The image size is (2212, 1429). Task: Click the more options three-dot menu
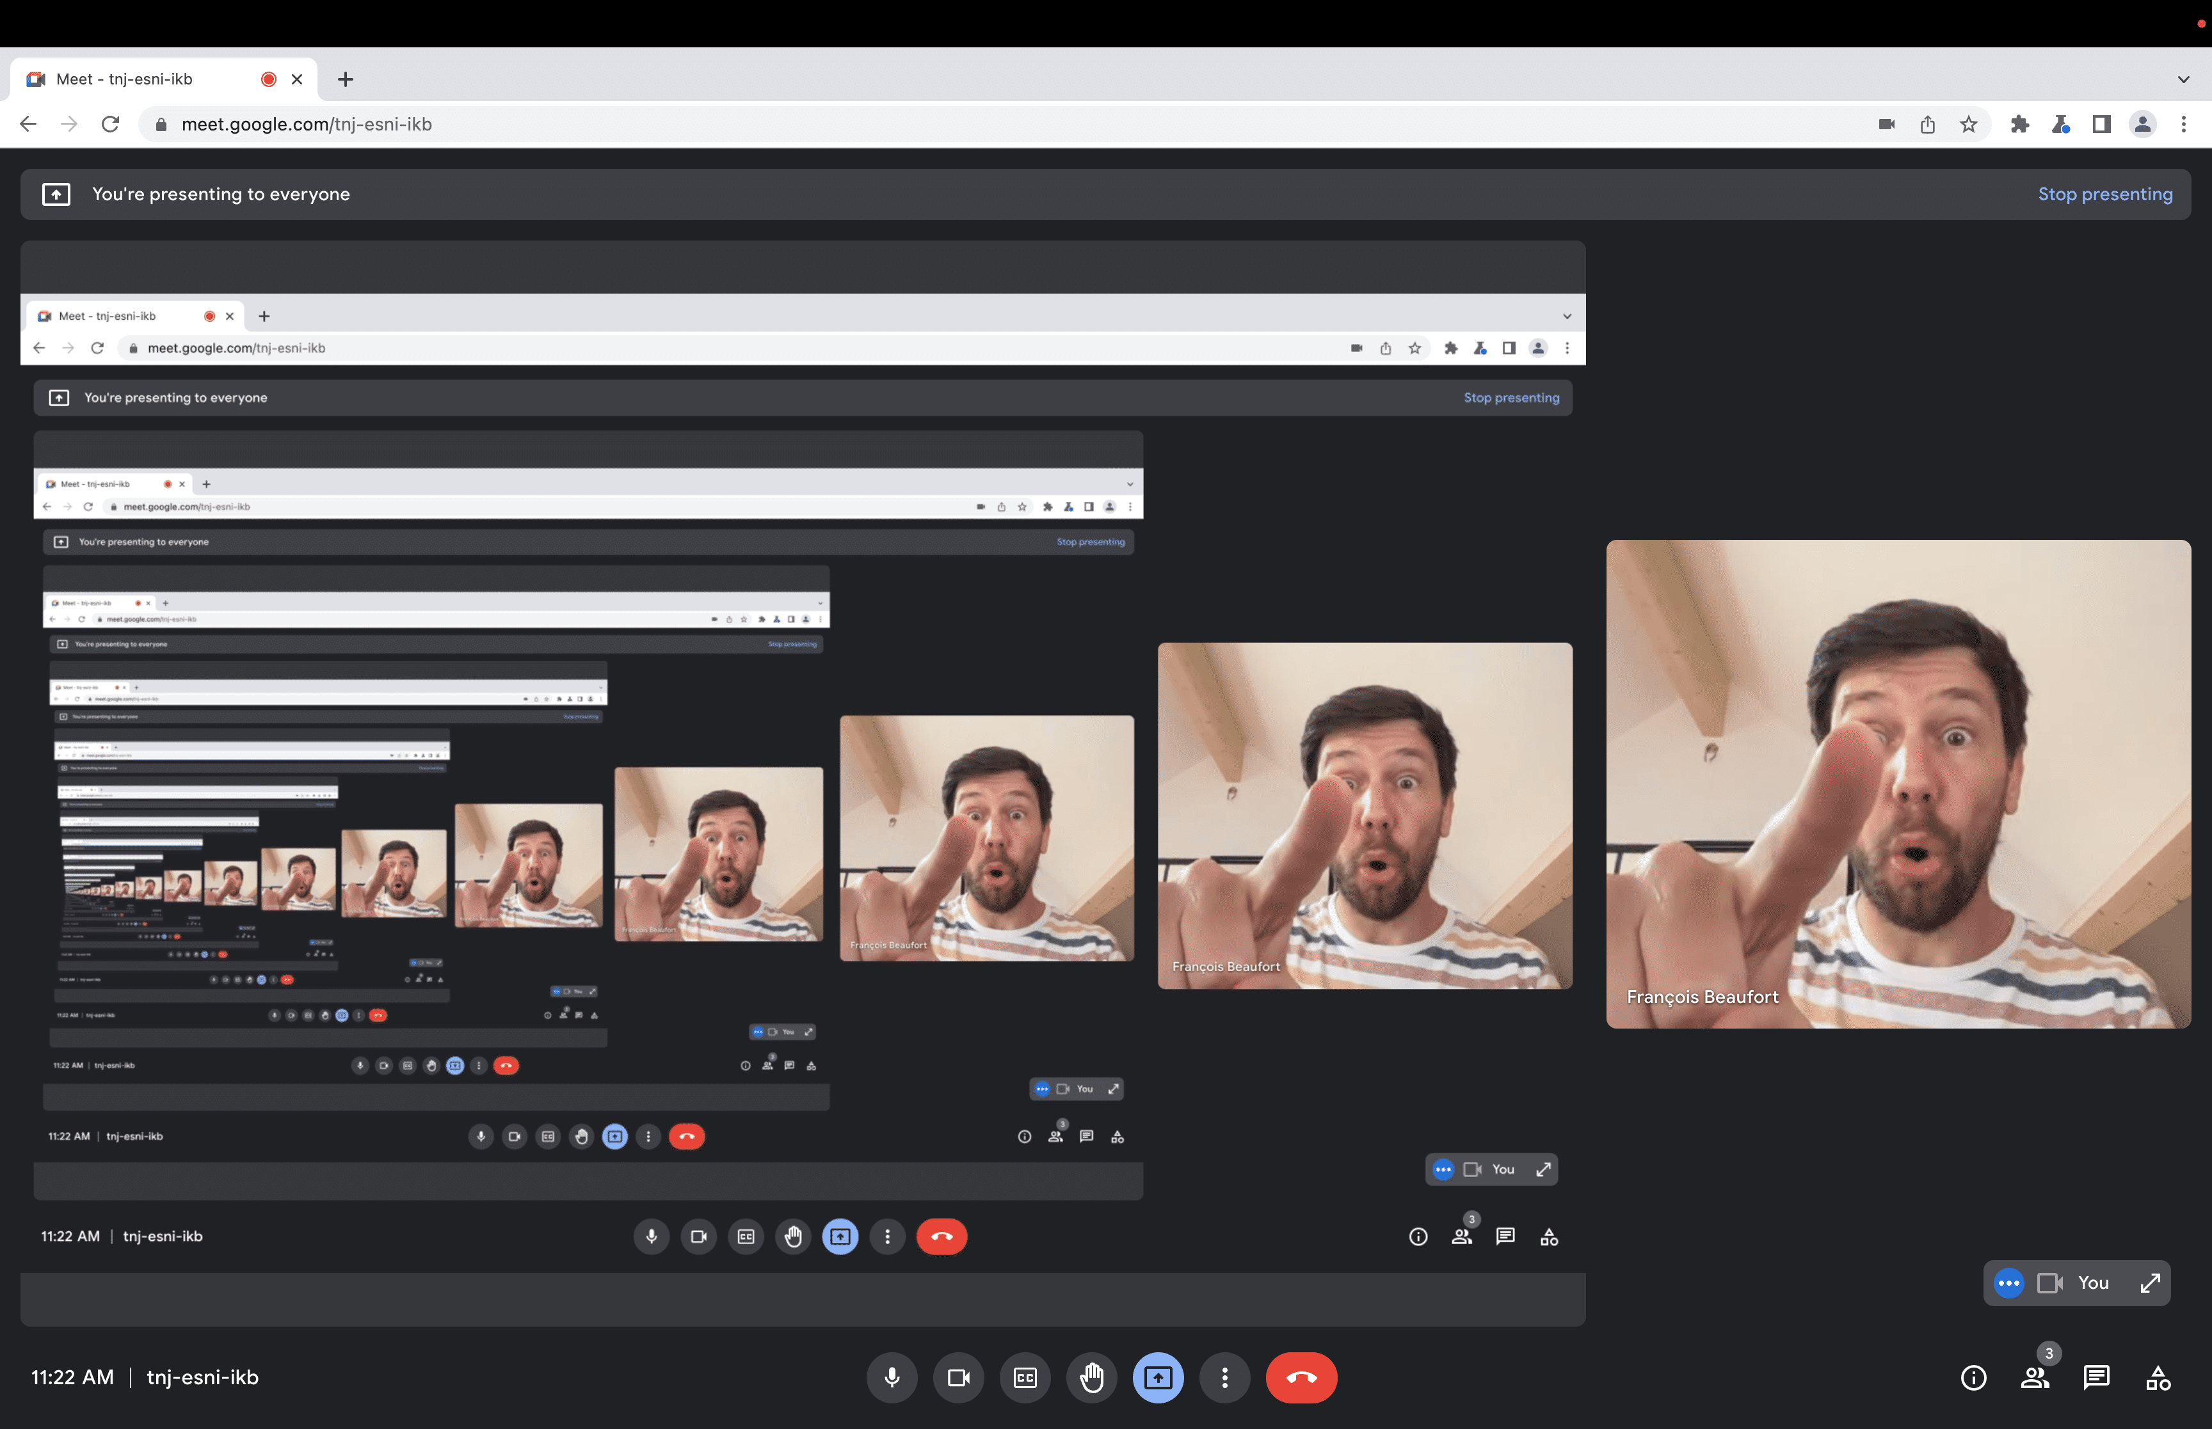pyautogui.click(x=1224, y=1377)
